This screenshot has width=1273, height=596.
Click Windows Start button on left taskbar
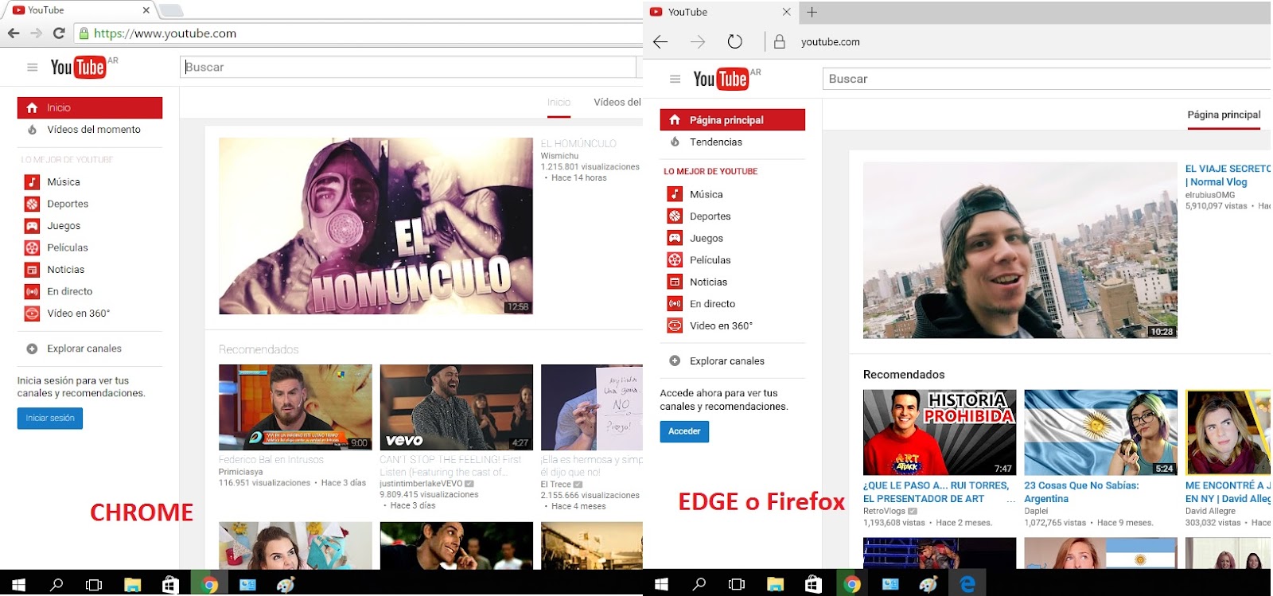coord(18,585)
